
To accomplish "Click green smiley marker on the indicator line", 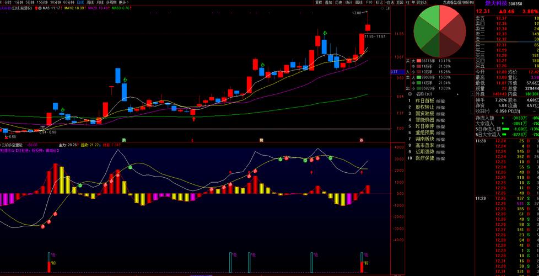I will pos(130,167).
